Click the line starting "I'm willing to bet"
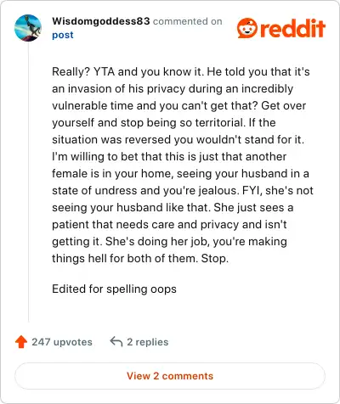The width and height of the screenshot is (340, 404). 169,156
